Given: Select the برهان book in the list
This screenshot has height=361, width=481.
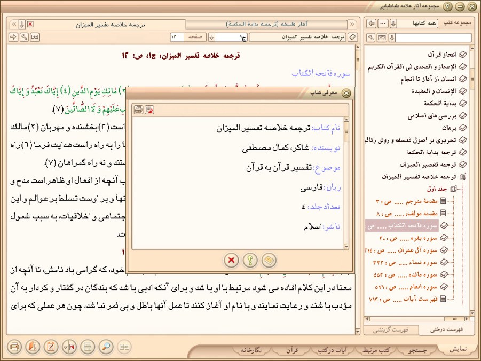Looking at the screenshot, I should coord(450,128).
